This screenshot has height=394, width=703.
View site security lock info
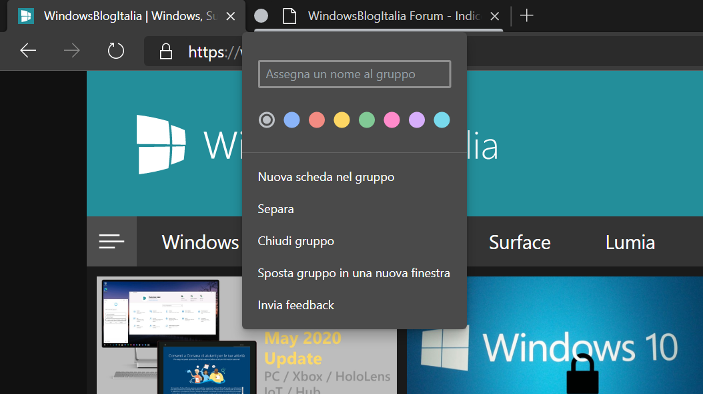click(166, 51)
